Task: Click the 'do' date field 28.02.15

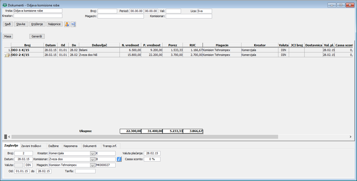Action: coord(44,171)
